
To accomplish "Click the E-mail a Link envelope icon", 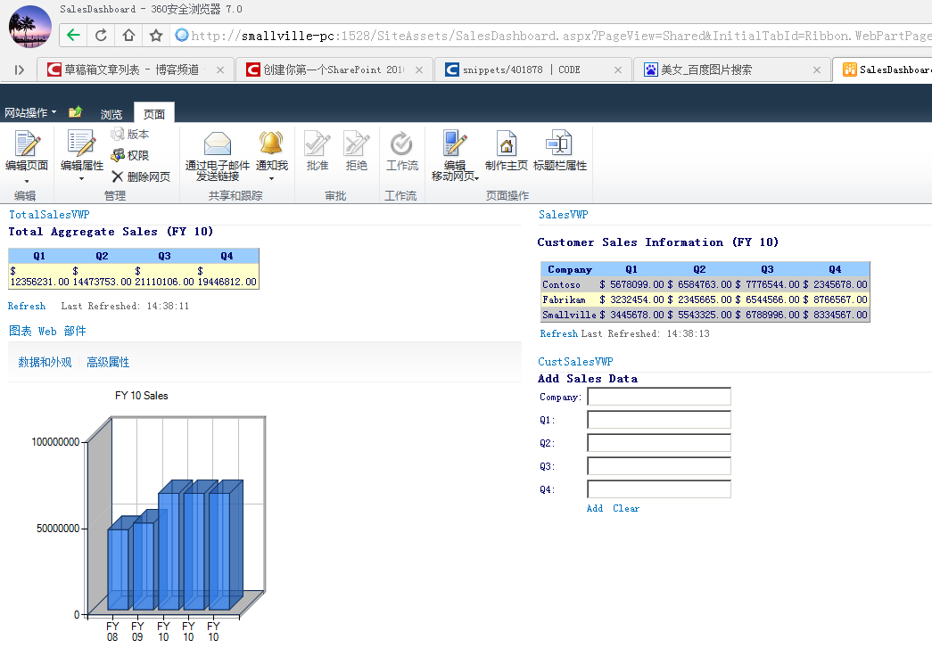I will [218, 144].
